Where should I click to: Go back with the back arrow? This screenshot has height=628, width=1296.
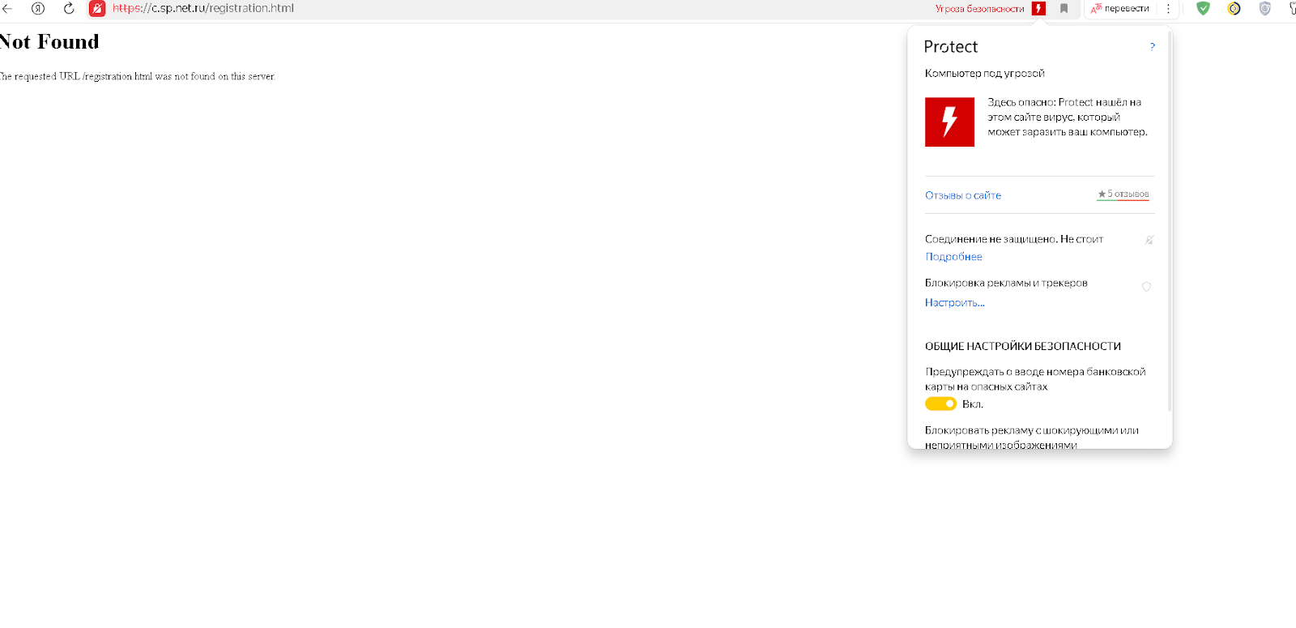(7, 8)
